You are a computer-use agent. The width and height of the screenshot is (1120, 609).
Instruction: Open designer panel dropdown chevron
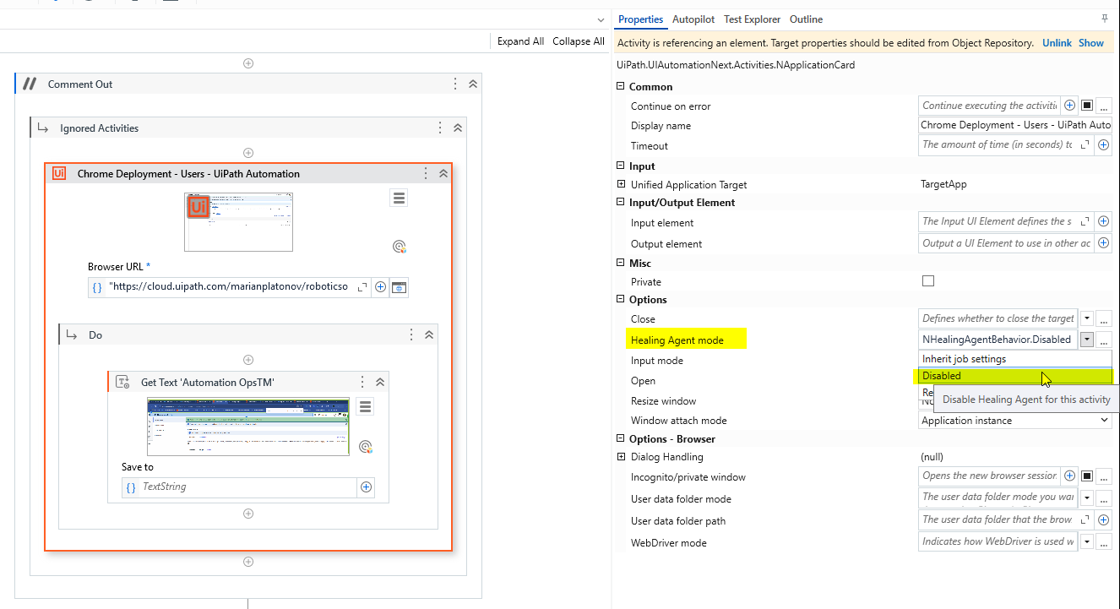tap(601, 19)
